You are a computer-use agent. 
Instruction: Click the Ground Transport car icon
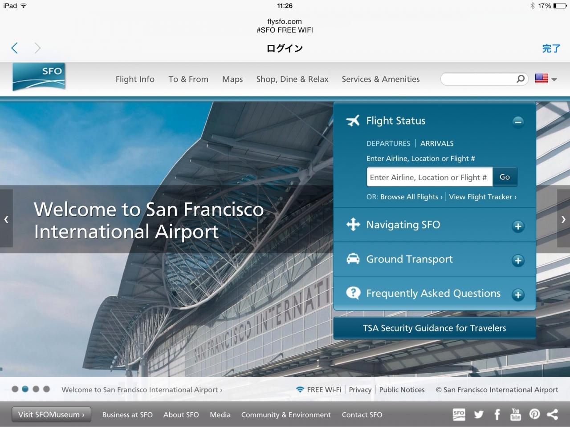353,258
